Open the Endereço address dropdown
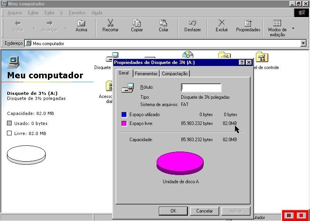The height and width of the screenshot is (221, 310). (x=303, y=43)
